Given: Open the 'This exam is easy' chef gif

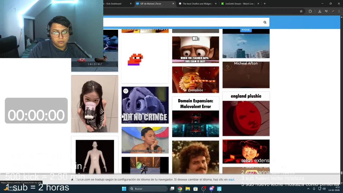Looking at the screenshot, I should pyautogui.click(x=195, y=50).
